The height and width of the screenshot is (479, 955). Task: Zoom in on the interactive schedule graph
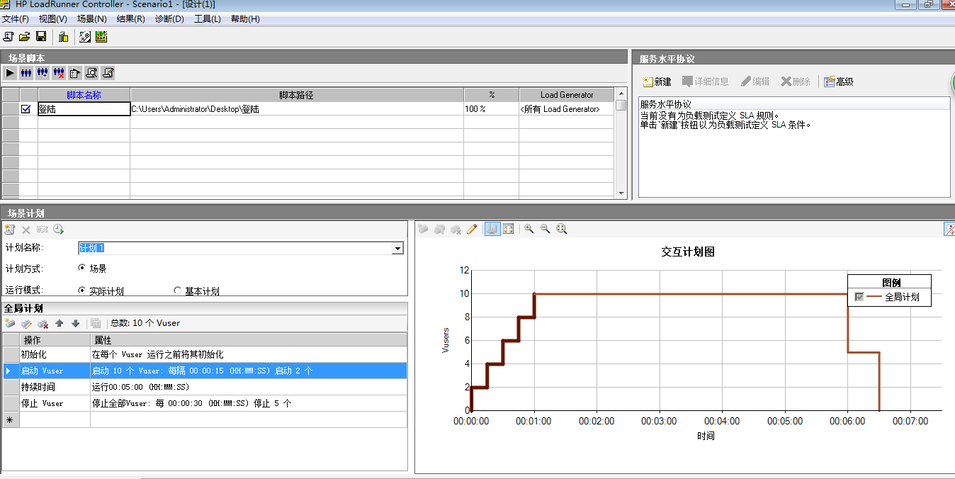[529, 229]
